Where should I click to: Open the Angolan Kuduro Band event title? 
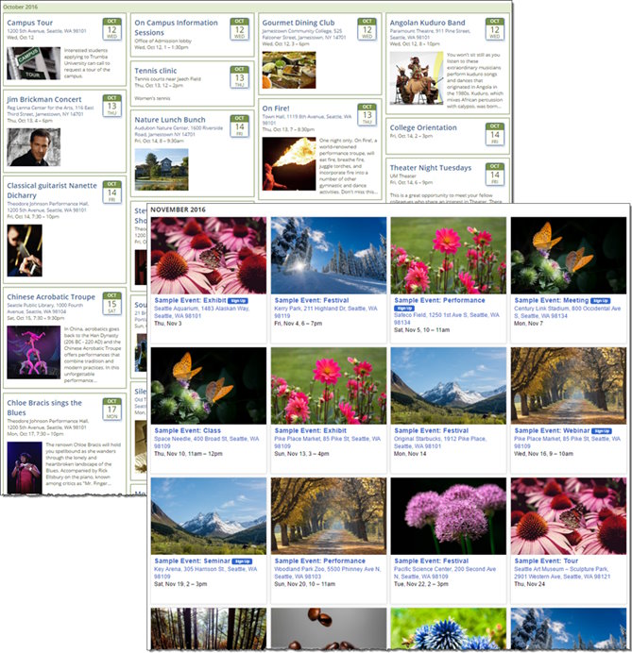427,23
